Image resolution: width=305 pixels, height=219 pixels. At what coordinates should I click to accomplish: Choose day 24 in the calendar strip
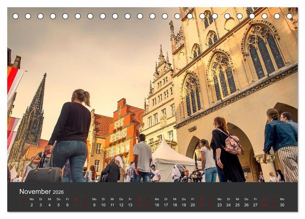tap(228, 205)
